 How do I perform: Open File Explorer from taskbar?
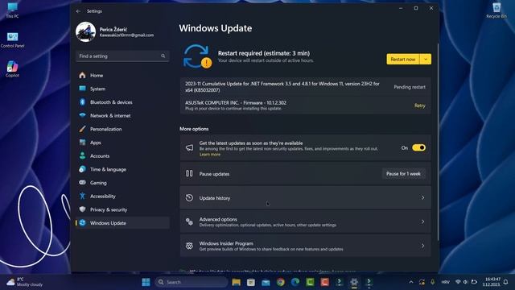pos(236,282)
